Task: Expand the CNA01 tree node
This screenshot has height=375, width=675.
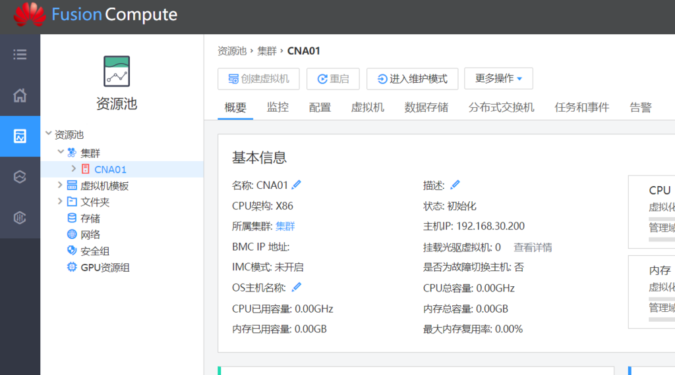Action: point(74,169)
